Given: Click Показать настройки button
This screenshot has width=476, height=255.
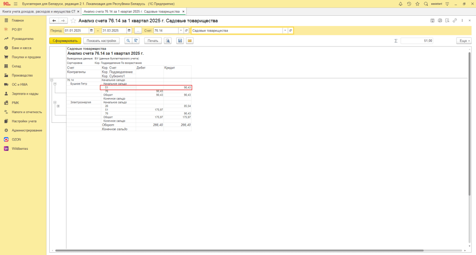Looking at the screenshot, I should point(101,41).
